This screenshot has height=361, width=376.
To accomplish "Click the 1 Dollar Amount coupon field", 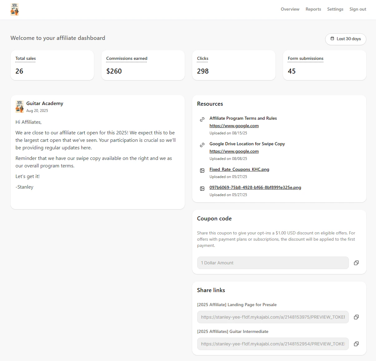I will click(273, 263).
